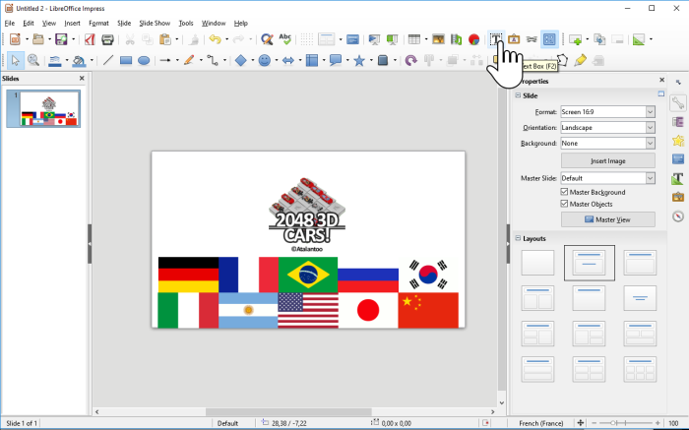Click the Insert Chart pie icon
The image size is (689, 430).
(x=473, y=39)
